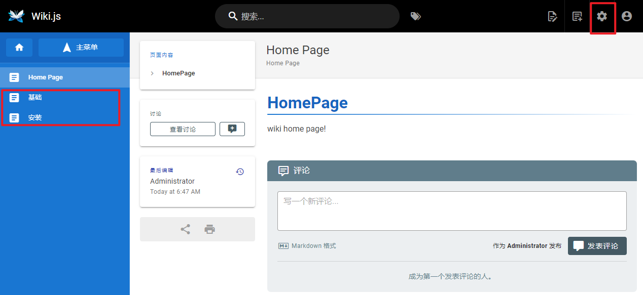Screen dimensions: 643x295
Task: Click the 页面内容 label
Action: point(161,55)
